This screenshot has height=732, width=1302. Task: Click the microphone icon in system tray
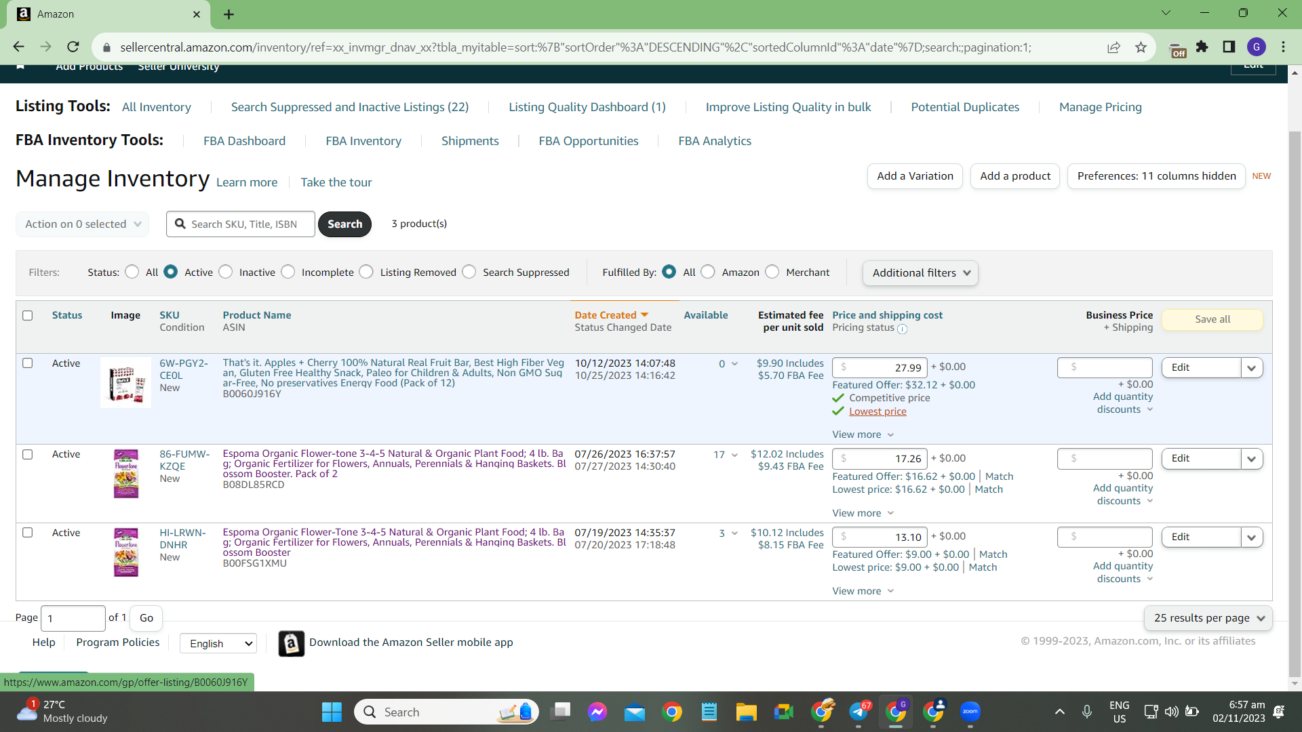[1087, 712]
